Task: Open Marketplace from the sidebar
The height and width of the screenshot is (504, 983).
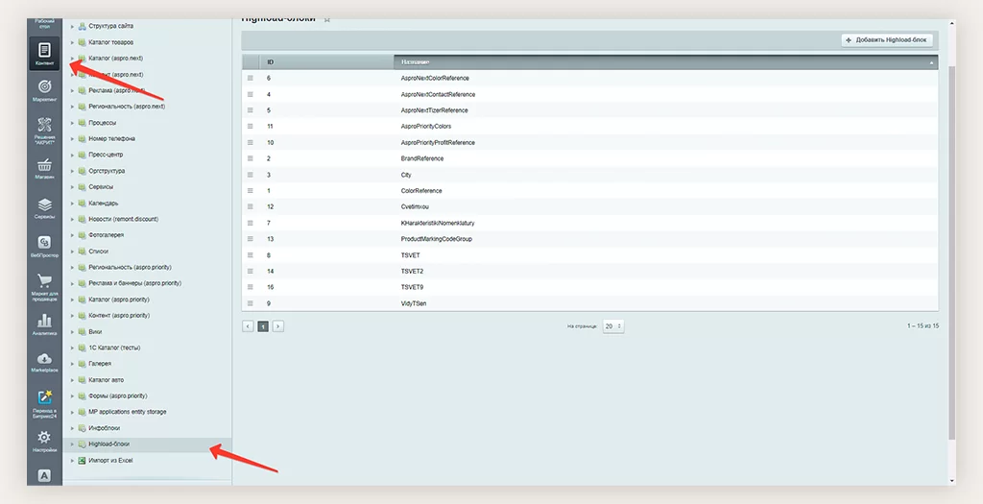Action: click(44, 362)
